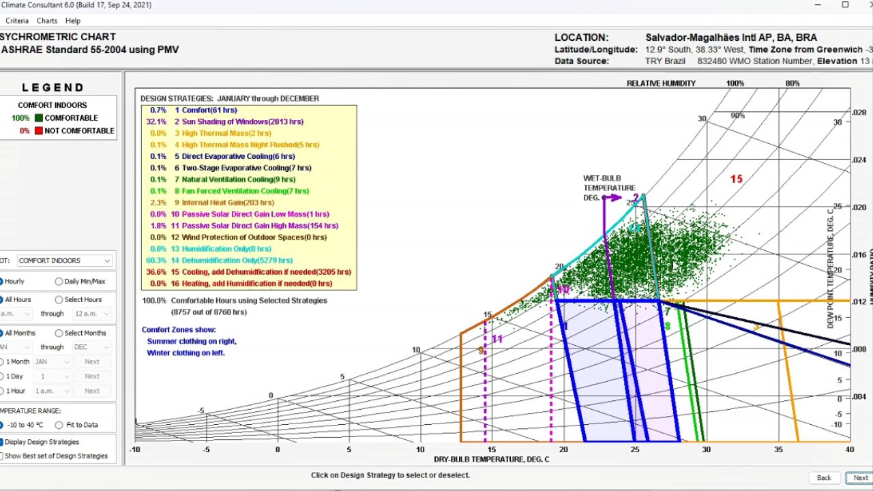Maximize the Climate Consultant window
Viewport: 873px width, 491px height.
pos(845,5)
